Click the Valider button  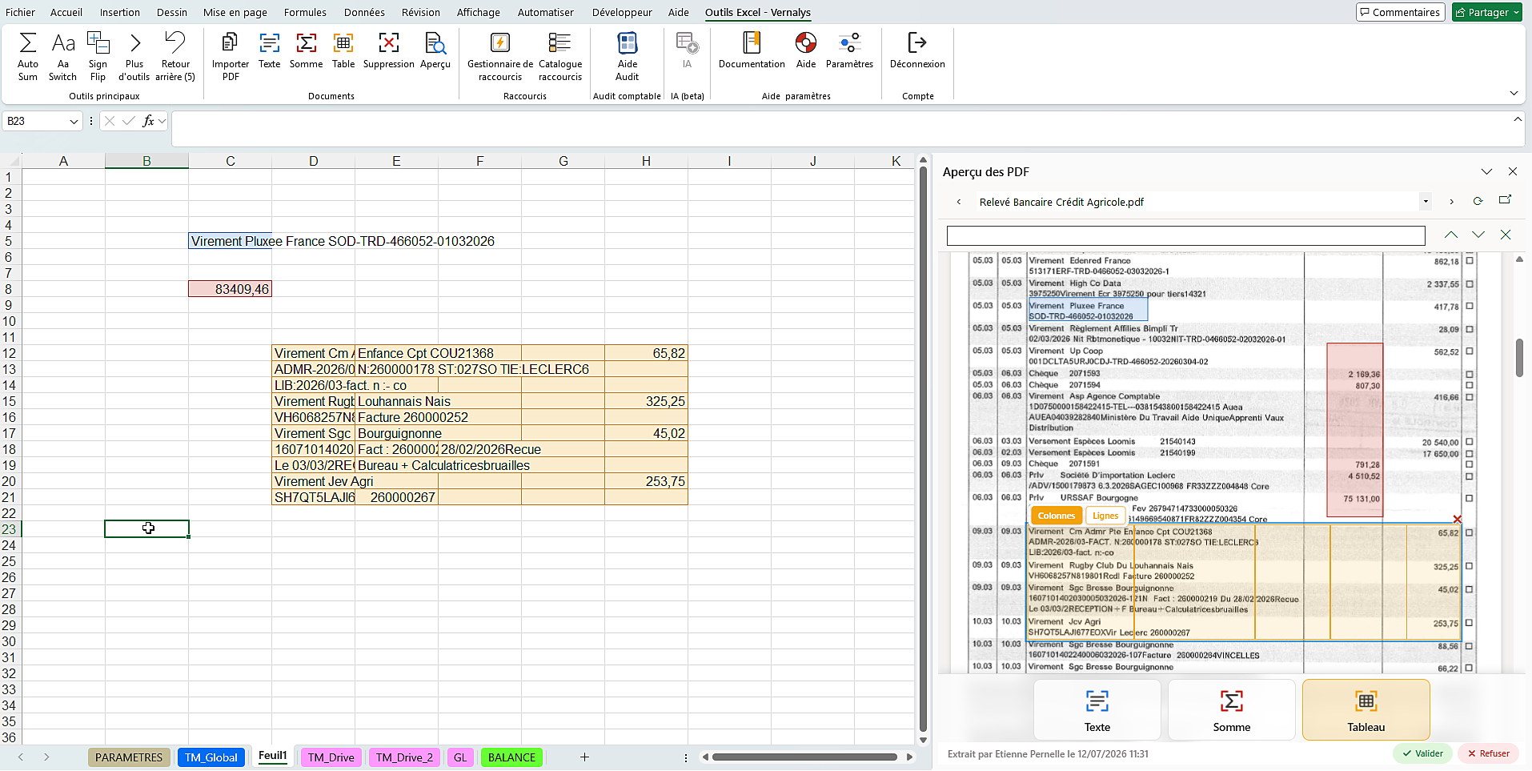[1422, 753]
